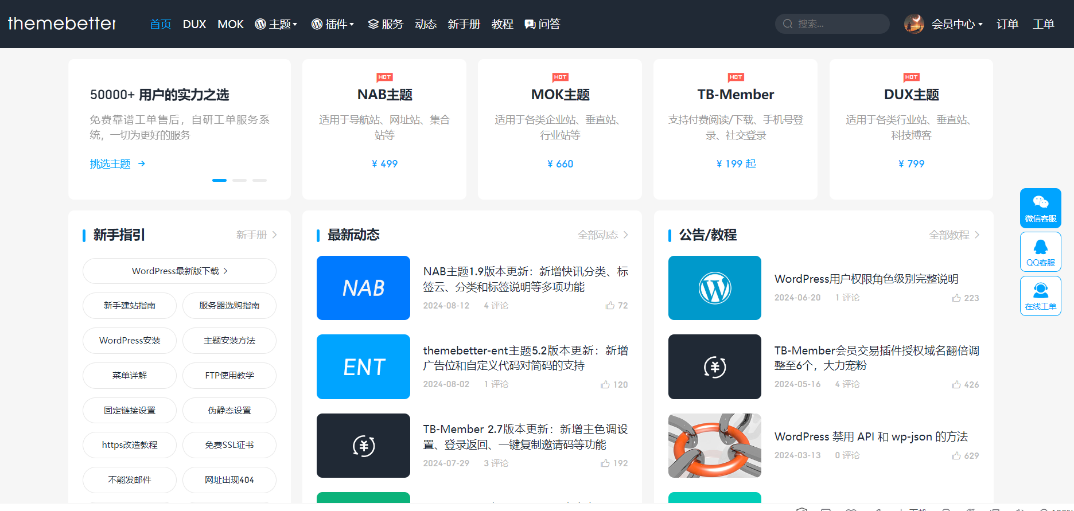Select the third carousel slide dot
The image size is (1074, 511).
coord(259,180)
